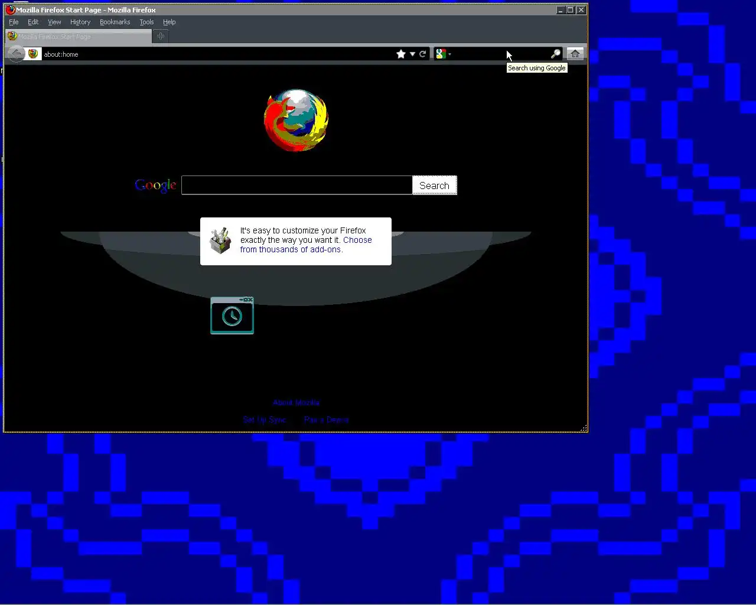
Task: Open the Tools menu
Action: (146, 22)
